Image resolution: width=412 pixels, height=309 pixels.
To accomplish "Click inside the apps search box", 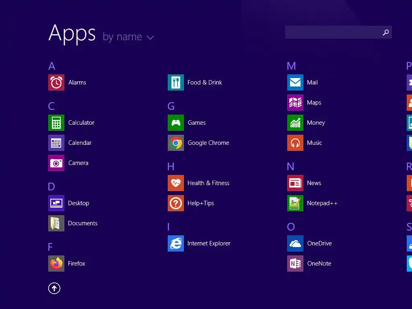I will [338, 32].
